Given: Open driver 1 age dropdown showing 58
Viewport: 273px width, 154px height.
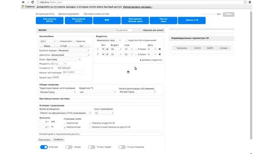Looking at the screenshot, I should 116,49.
